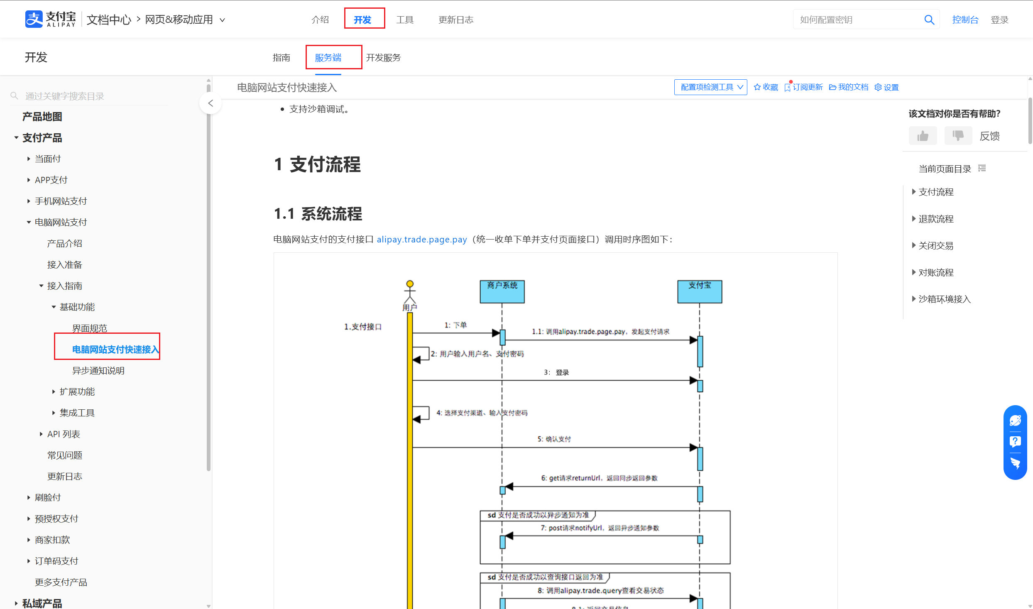Screen dimensions: 1033x609
Task: Open the floating planet icon
Action: coord(1016,420)
